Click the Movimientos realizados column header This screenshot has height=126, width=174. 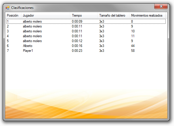coord(147,15)
